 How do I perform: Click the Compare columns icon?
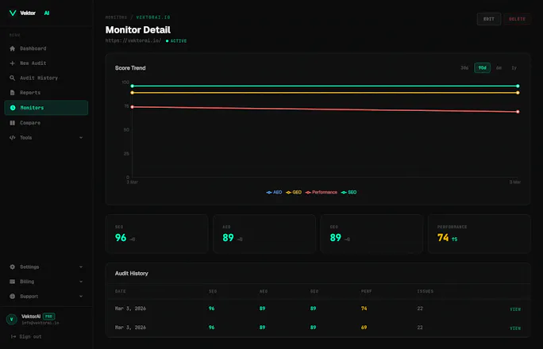tap(13, 123)
